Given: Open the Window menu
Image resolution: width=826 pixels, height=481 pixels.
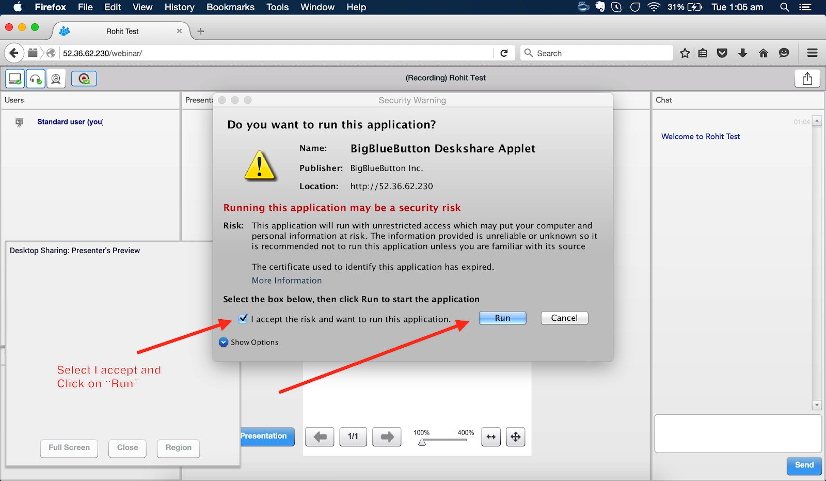Looking at the screenshot, I should click(317, 7).
